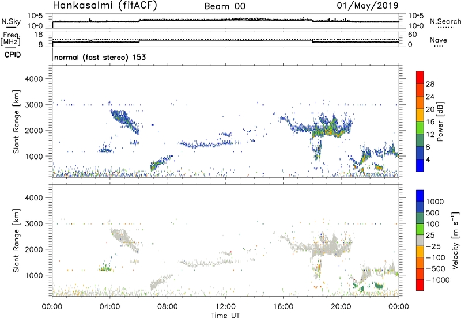This screenshot has height=319, width=461.
Task: Click the red top of Power colorbar
Action: click(420, 77)
